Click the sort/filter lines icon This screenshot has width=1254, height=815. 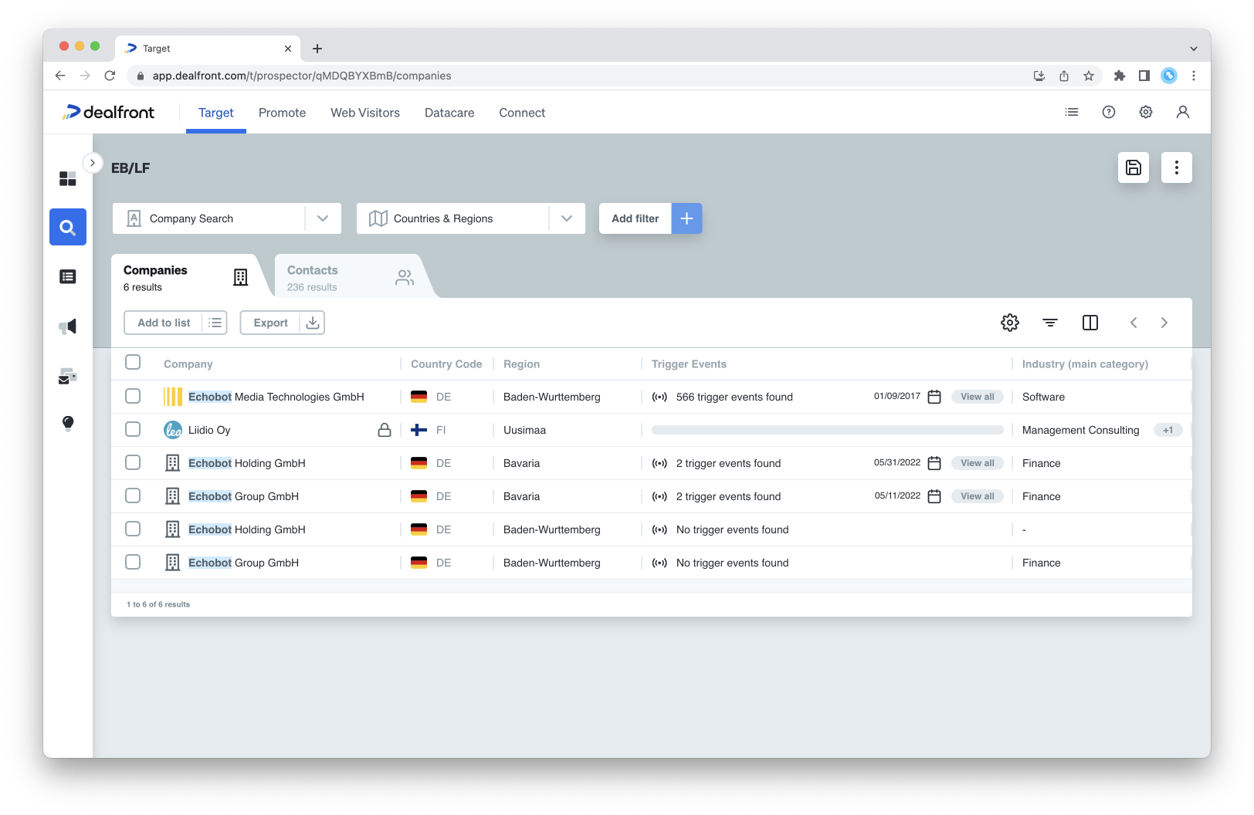1050,323
